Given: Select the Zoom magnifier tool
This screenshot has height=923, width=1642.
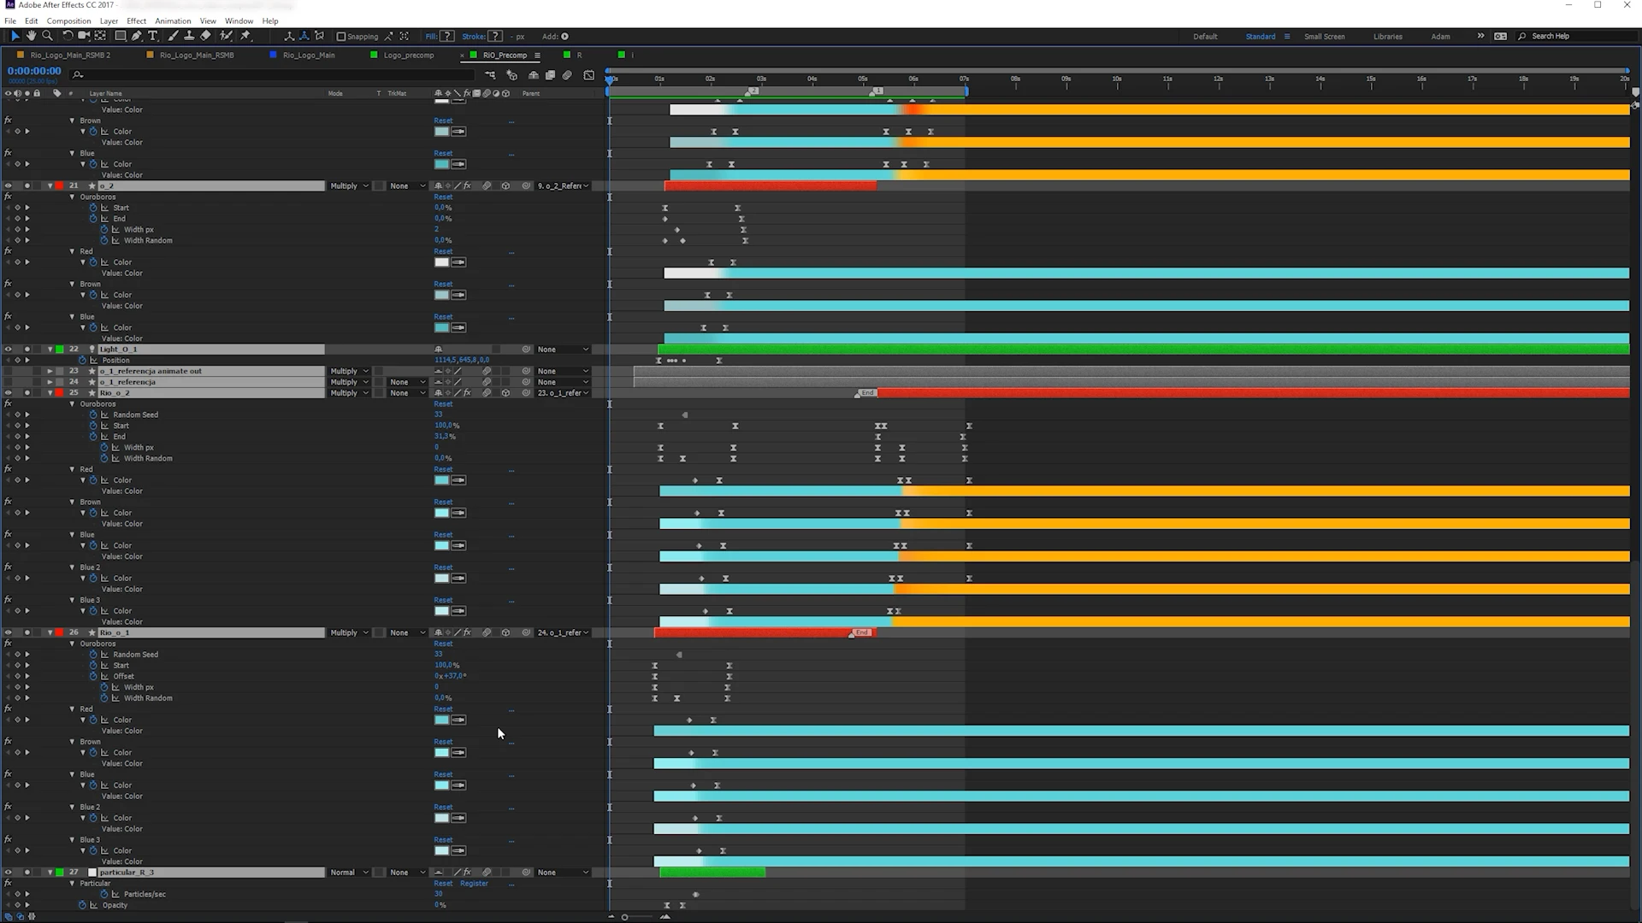Looking at the screenshot, I should coord(48,36).
